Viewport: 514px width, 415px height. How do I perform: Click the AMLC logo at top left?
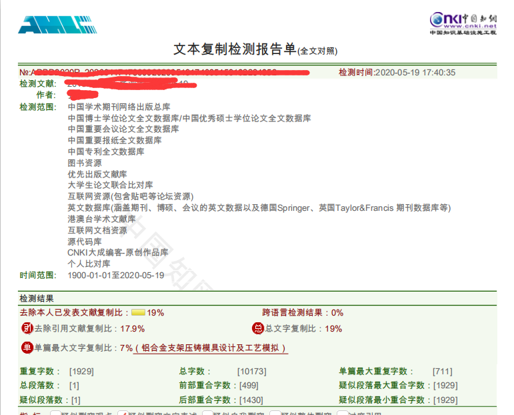[x=57, y=24]
